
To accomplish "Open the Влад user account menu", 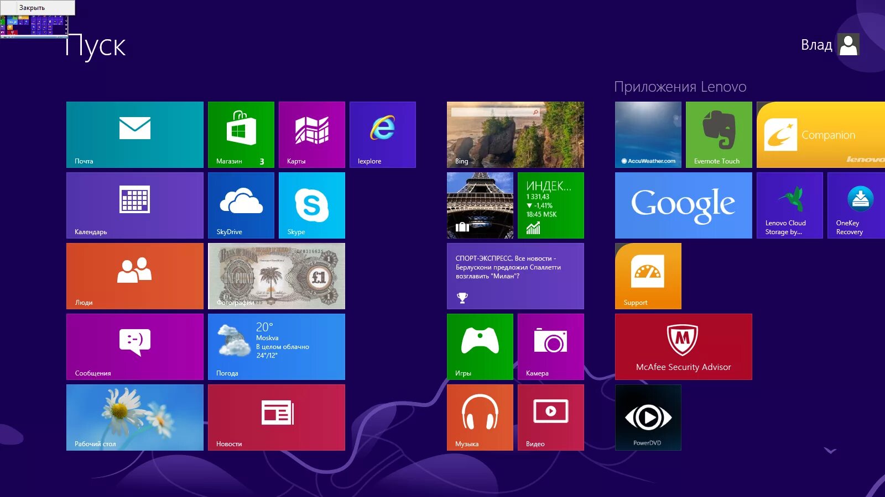I will [830, 45].
